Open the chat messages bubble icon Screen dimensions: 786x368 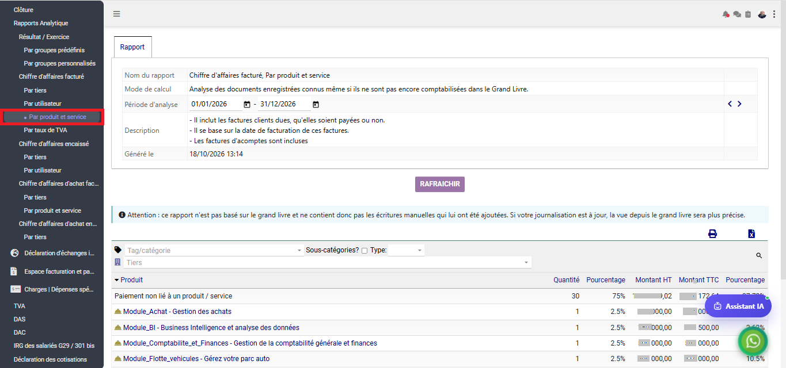click(737, 14)
